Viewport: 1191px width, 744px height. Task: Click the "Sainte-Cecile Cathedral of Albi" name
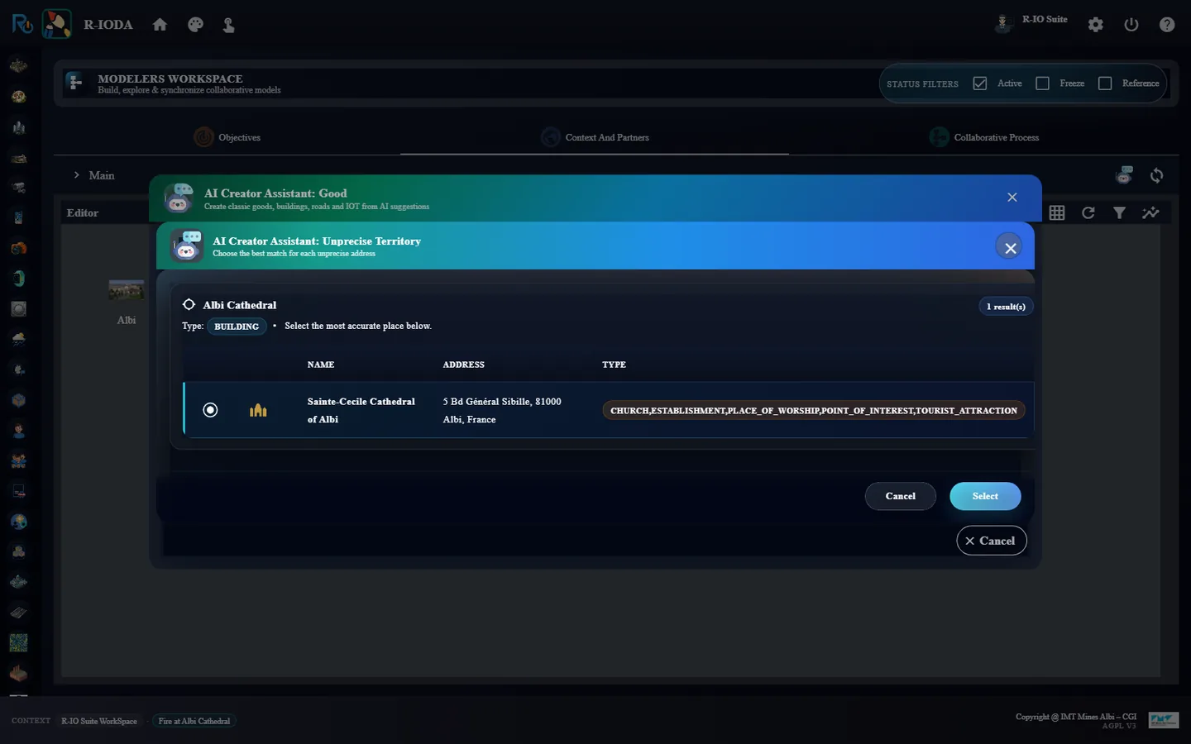click(361, 410)
